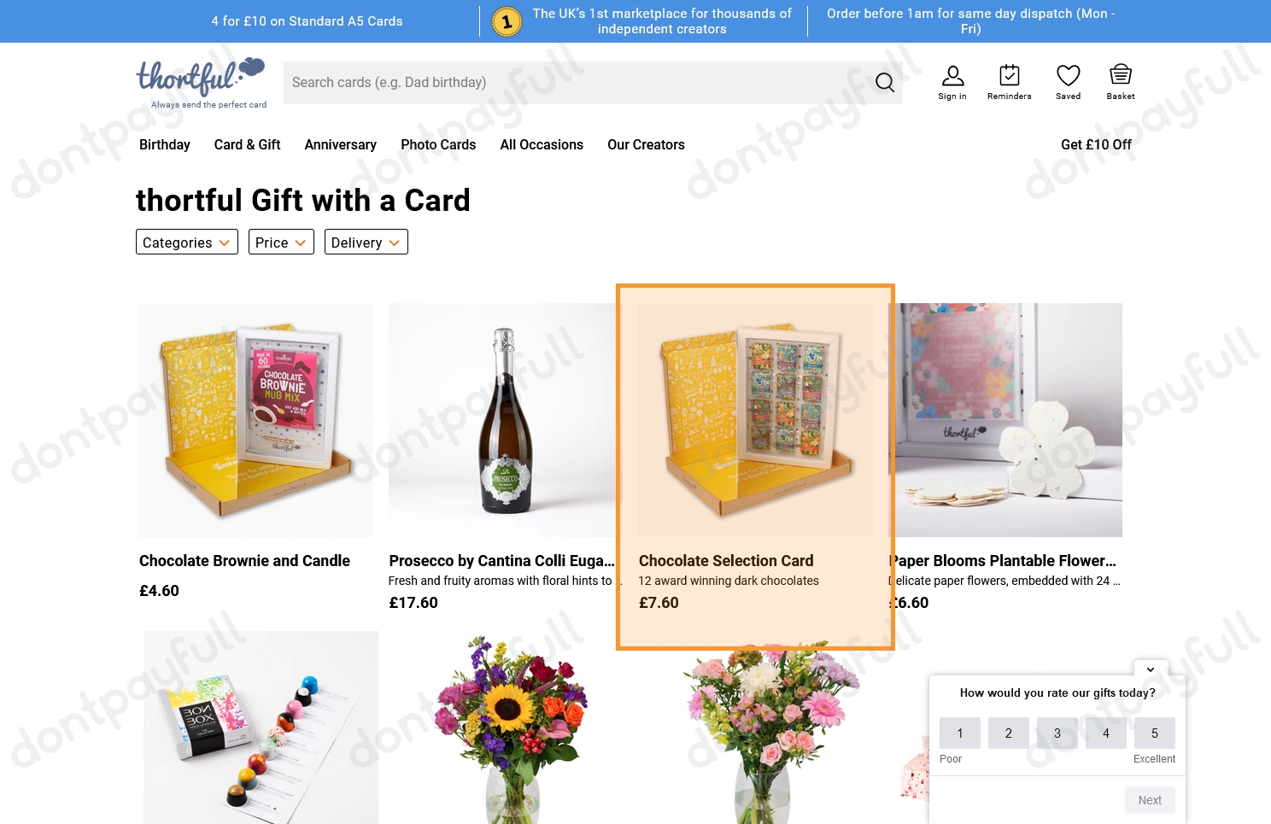Expand the Price filter dropdown
This screenshot has height=824, width=1271.
pos(281,242)
